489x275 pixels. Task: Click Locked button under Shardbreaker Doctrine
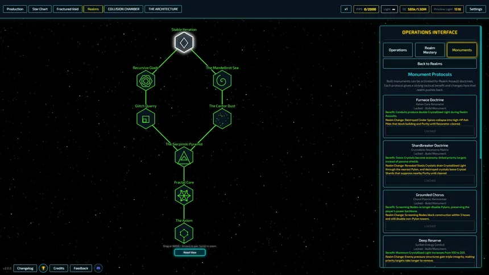tap(430, 180)
